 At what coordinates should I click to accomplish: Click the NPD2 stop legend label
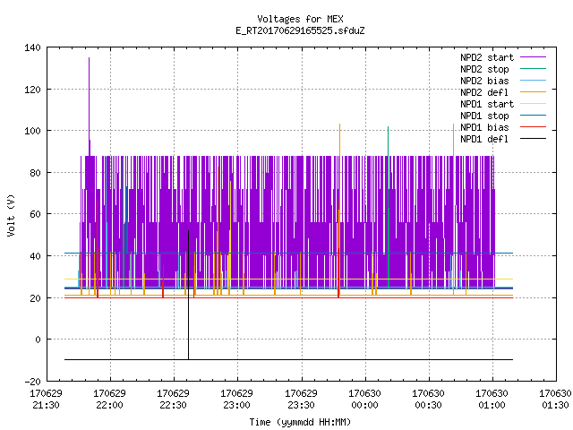click(484, 69)
